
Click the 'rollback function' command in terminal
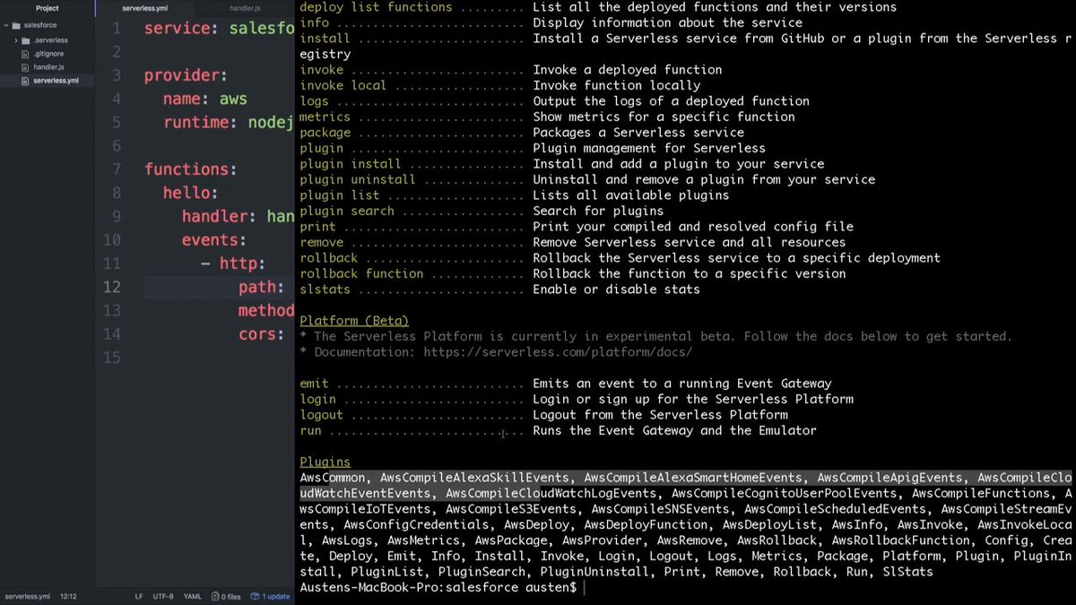tap(361, 273)
